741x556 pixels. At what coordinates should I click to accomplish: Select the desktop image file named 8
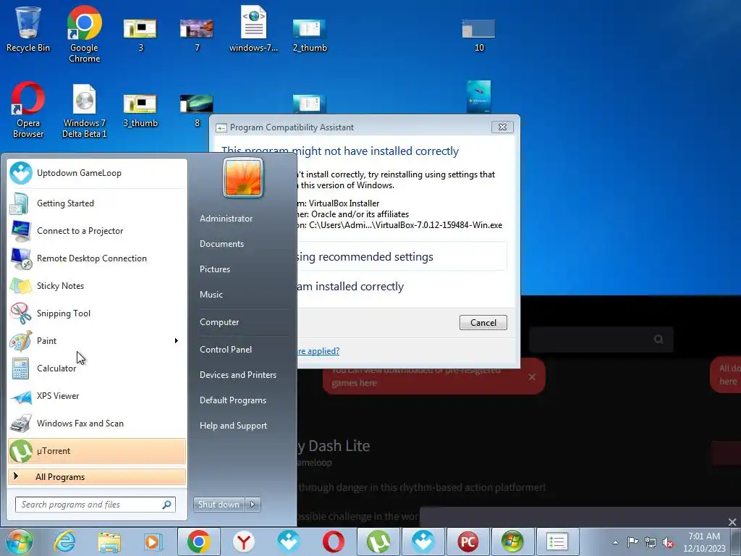point(197,111)
